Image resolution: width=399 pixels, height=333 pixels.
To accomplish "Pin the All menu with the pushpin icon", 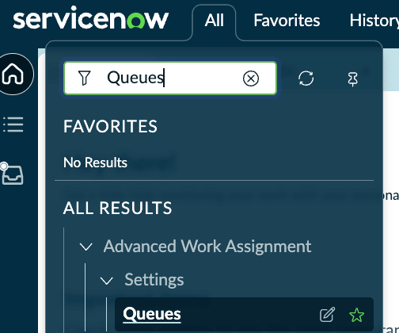I will click(x=353, y=79).
